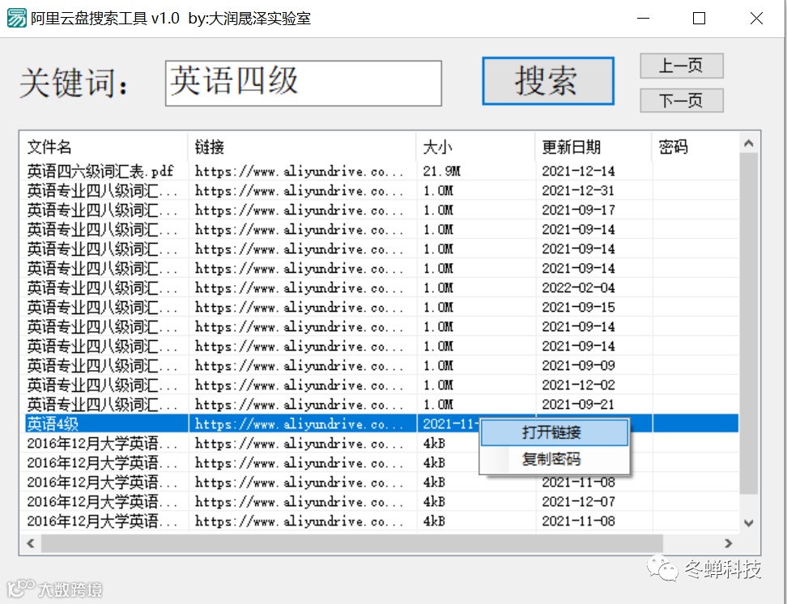Choose 复制密码 in the context menu
Viewport: 787px width, 604px height.
coord(554,459)
